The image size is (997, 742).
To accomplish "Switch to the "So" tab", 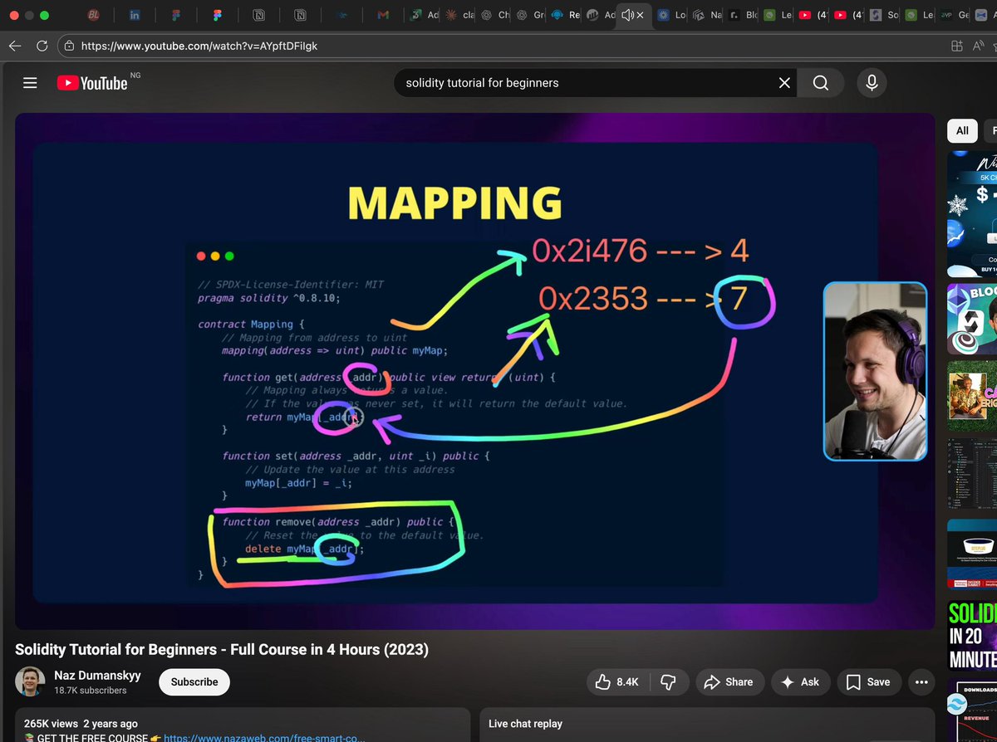I will pyautogui.click(x=886, y=15).
